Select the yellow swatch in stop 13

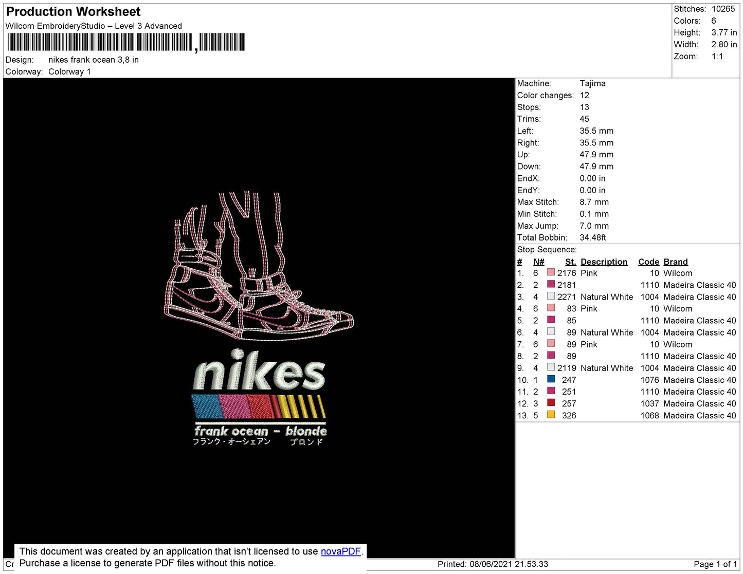tap(551, 415)
